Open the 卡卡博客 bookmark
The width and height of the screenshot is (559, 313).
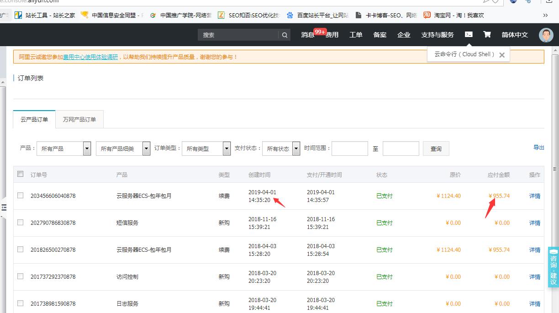(x=386, y=15)
